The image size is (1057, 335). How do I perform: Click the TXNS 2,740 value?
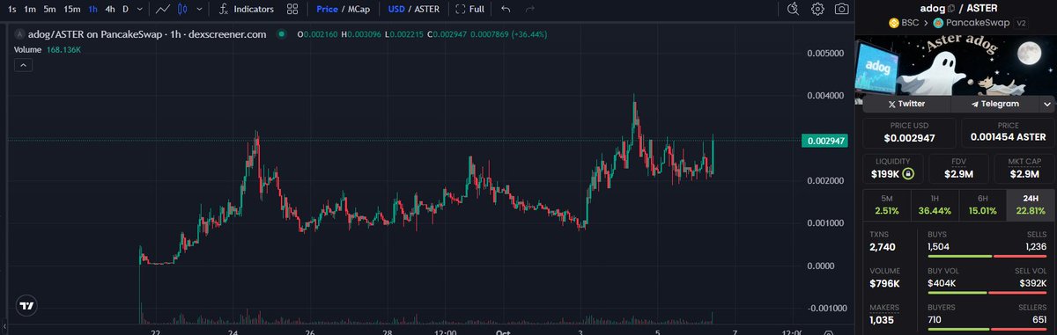pos(882,248)
